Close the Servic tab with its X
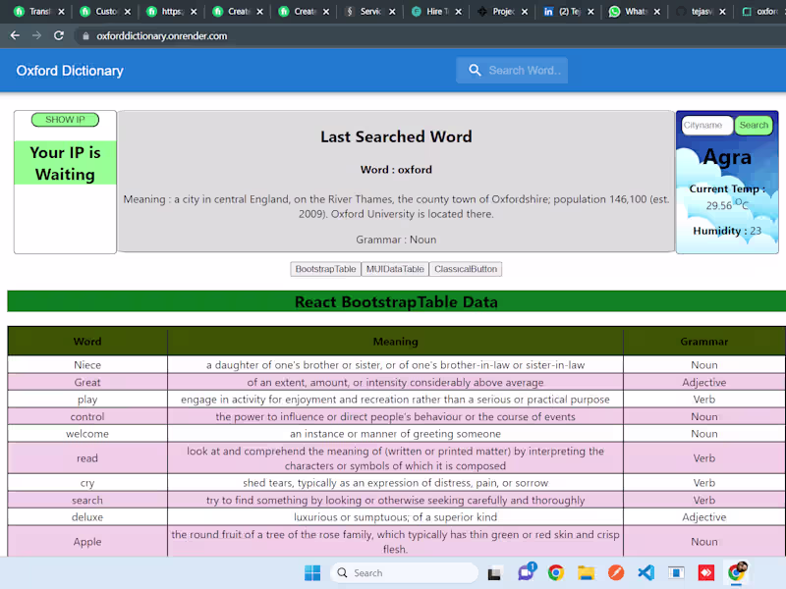The image size is (786, 589). [392, 12]
